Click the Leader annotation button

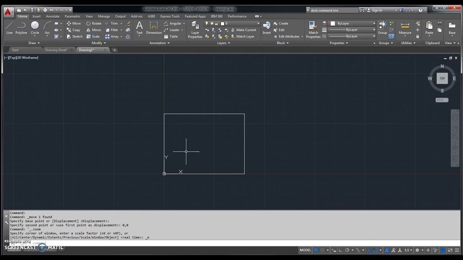tap(172, 30)
